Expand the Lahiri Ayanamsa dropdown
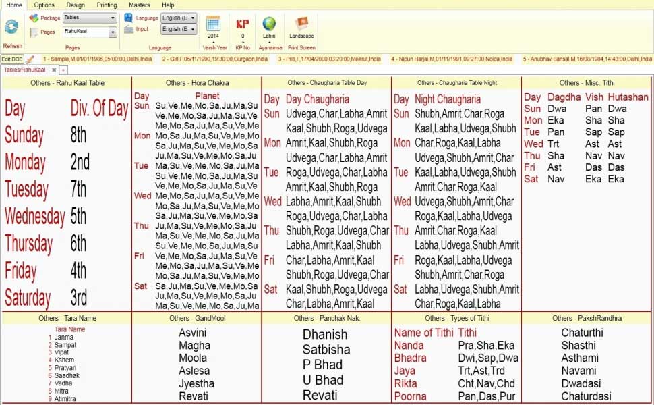Image resolution: width=654 pixels, height=405 pixels. (x=269, y=42)
